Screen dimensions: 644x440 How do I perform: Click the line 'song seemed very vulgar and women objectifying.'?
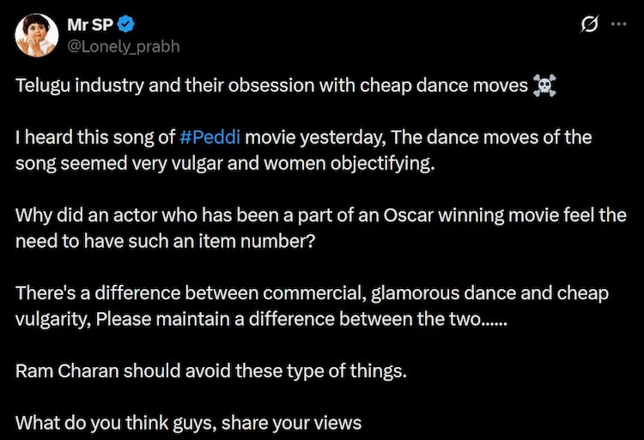[225, 164]
